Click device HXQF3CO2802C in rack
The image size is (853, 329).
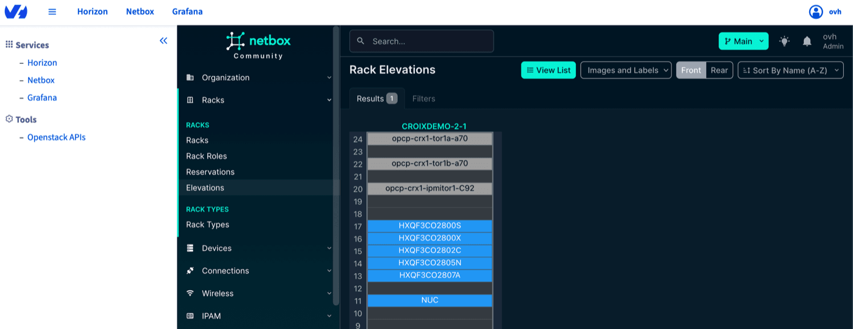click(430, 251)
